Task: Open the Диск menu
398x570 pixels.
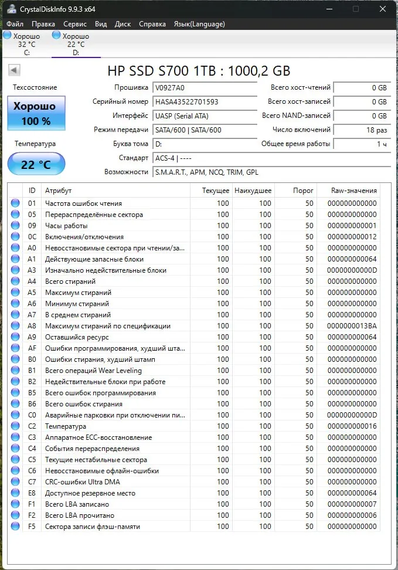Action: click(123, 24)
